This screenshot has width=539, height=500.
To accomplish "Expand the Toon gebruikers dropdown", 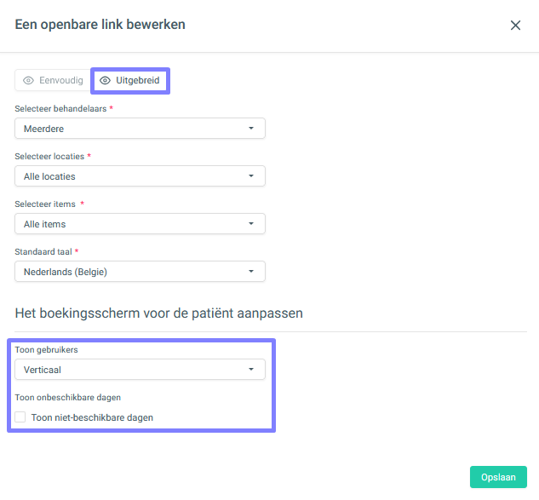I will (x=140, y=370).
